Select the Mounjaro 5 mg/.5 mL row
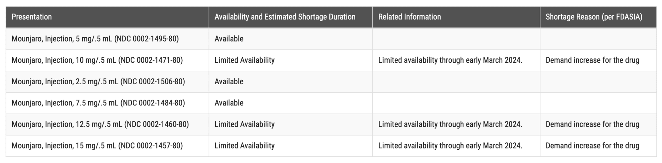662x163 pixels. pyautogui.click(x=95, y=39)
